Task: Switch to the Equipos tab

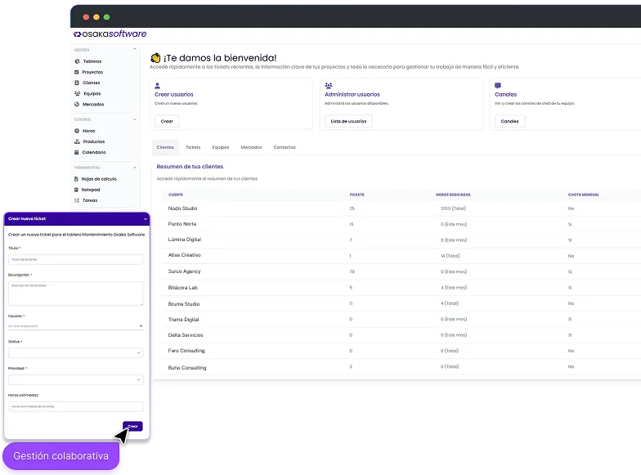Action: pos(221,147)
